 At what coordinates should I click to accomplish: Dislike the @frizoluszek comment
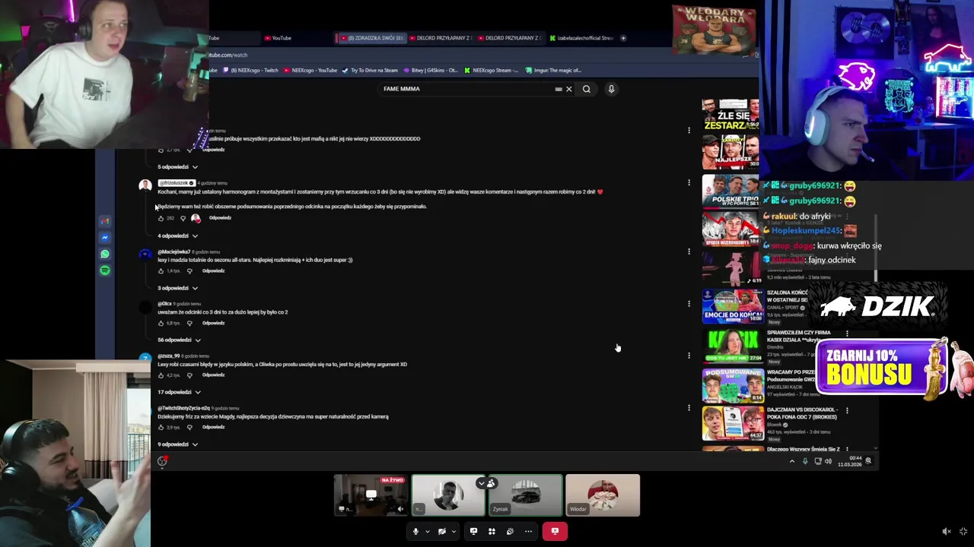coord(183,218)
